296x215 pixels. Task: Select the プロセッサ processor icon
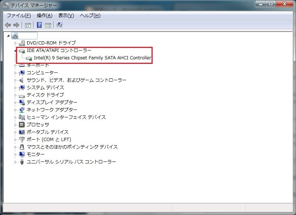tap(22, 125)
